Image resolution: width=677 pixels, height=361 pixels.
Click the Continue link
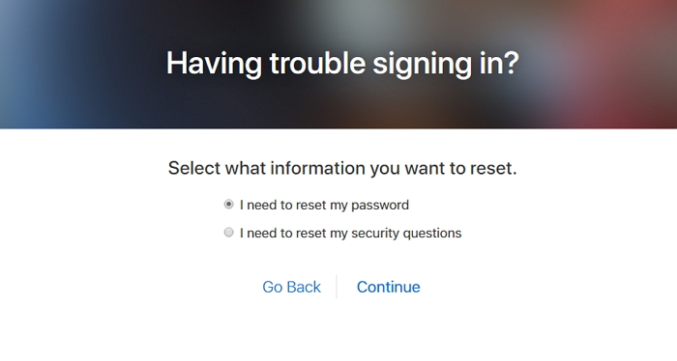coord(388,287)
